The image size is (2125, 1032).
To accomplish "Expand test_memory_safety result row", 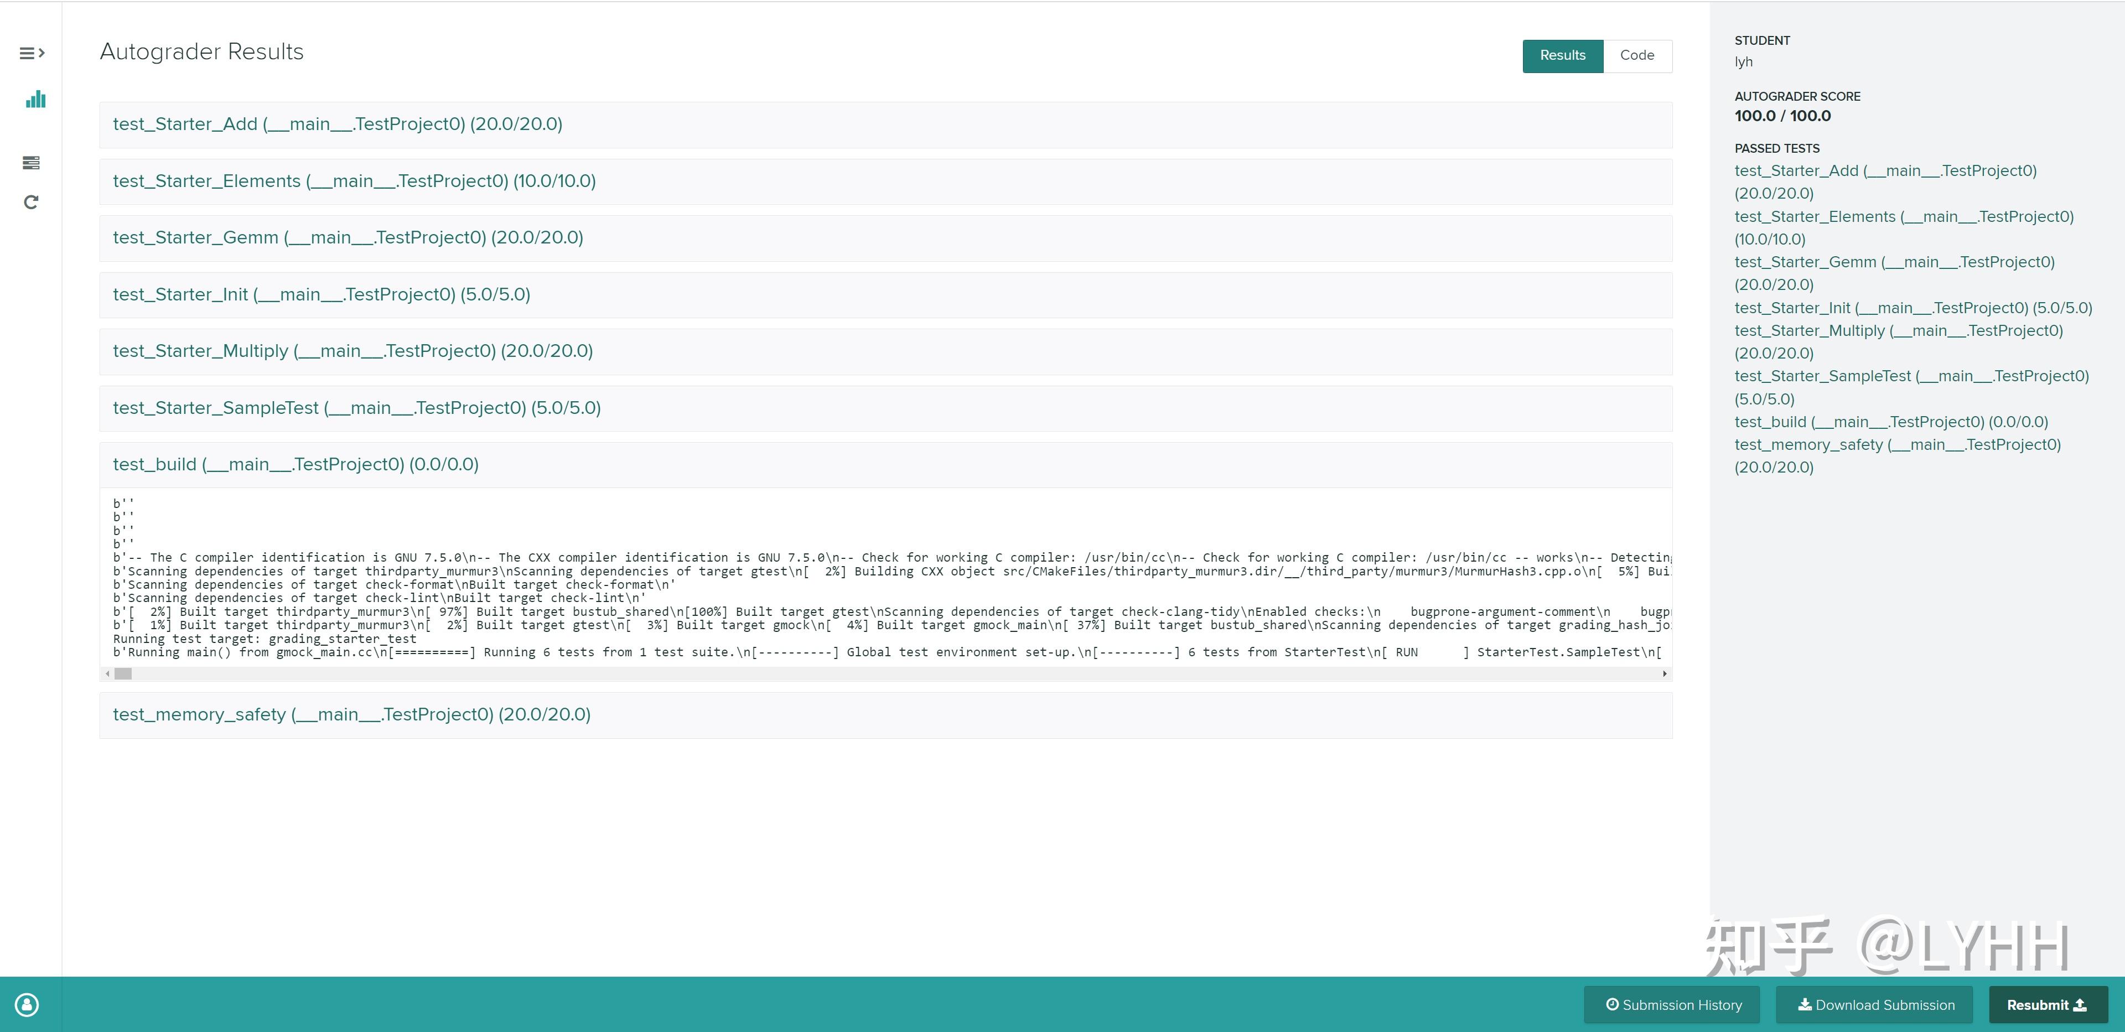I will [x=351, y=715].
